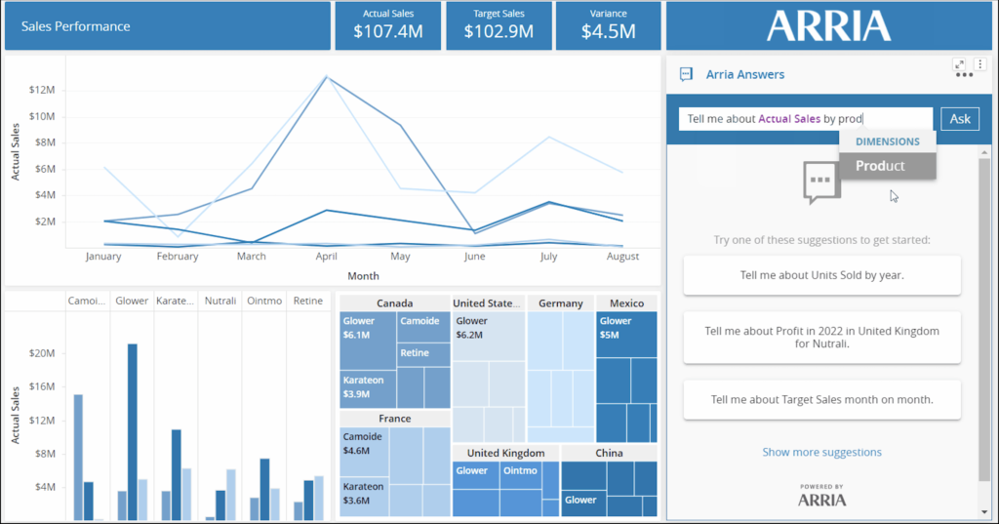Click the August label on the month axis
999x524 pixels.
[x=622, y=257]
